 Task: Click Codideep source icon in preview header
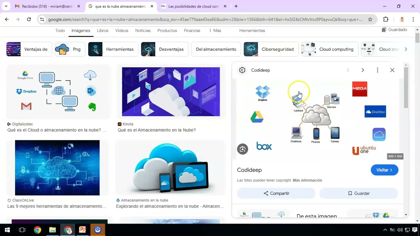tap(242, 70)
